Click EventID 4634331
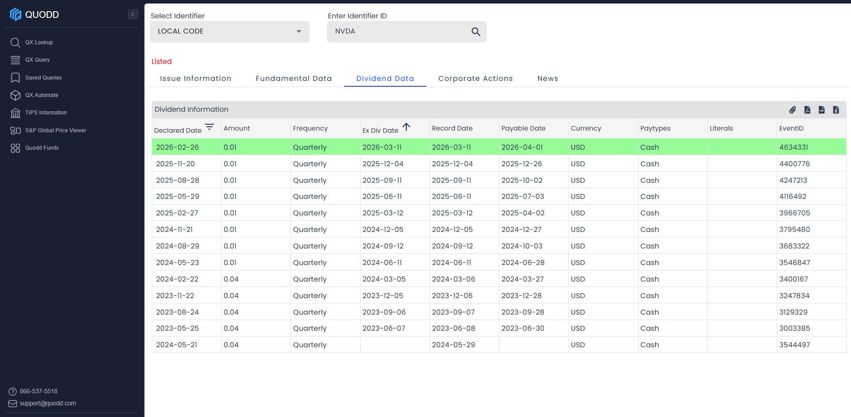 pos(793,147)
